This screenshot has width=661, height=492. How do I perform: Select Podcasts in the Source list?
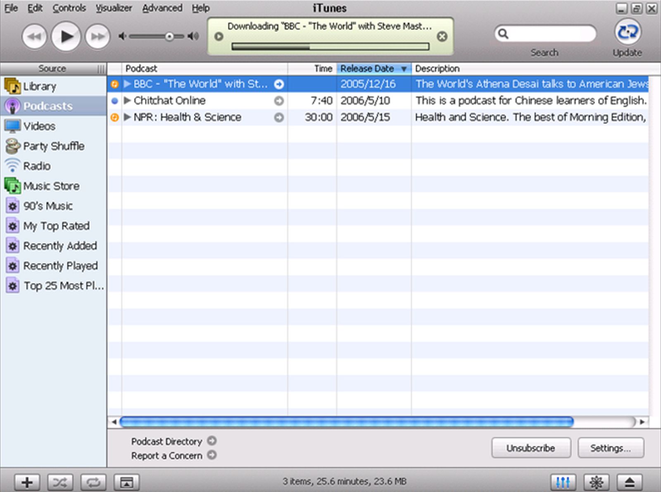[x=53, y=106]
